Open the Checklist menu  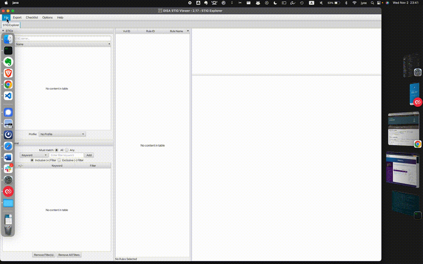point(32,17)
